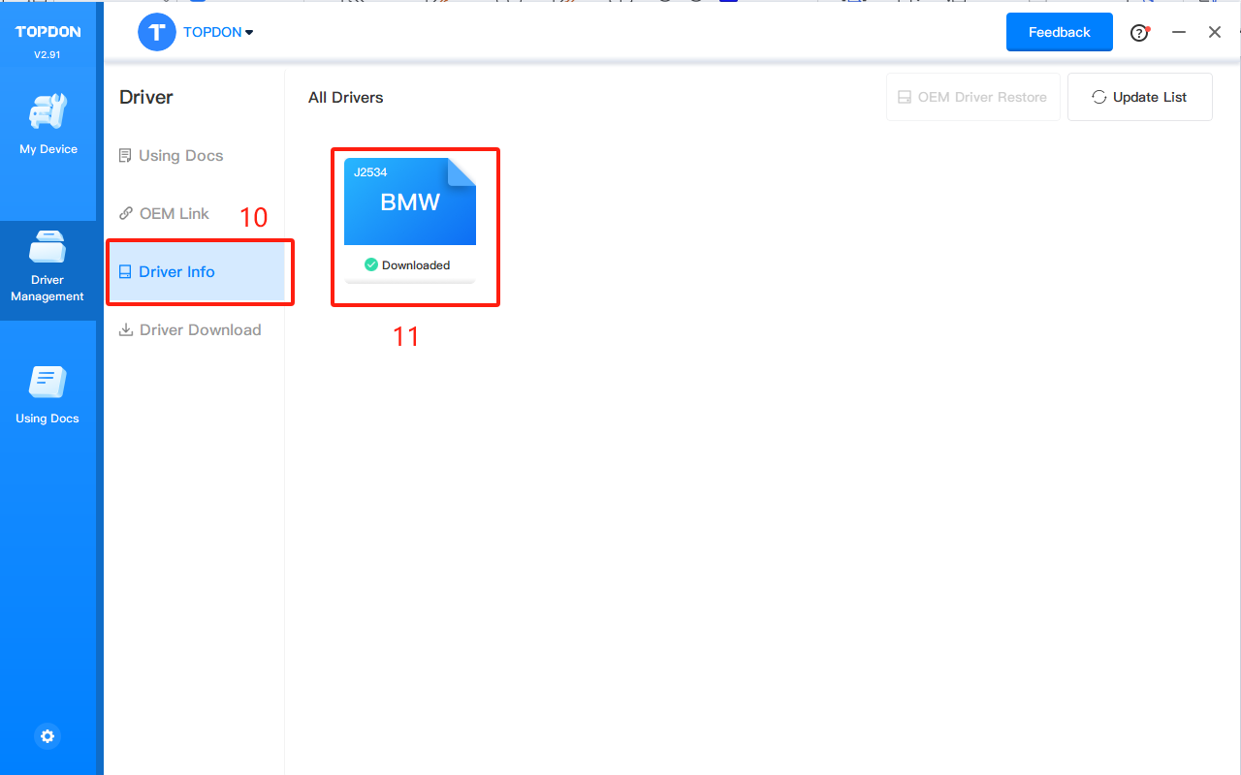Minimize the TOPDON window
1241x775 pixels.
(1179, 32)
